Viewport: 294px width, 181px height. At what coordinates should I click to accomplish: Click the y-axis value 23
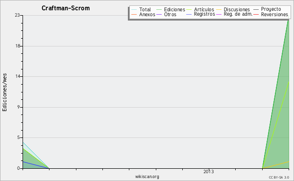17,15
